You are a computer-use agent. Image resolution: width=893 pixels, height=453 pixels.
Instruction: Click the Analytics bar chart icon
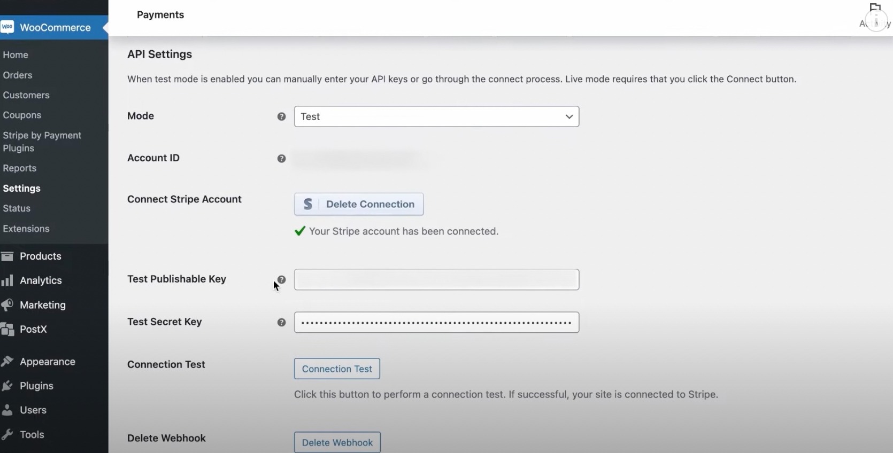(x=7, y=280)
